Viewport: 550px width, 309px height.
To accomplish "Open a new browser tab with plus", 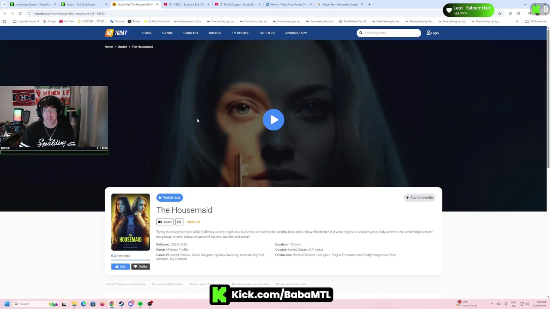I will [x=370, y=4].
